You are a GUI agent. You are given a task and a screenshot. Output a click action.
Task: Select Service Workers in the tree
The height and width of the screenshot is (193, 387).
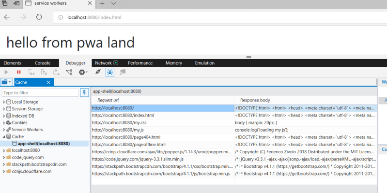click(x=27, y=130)
